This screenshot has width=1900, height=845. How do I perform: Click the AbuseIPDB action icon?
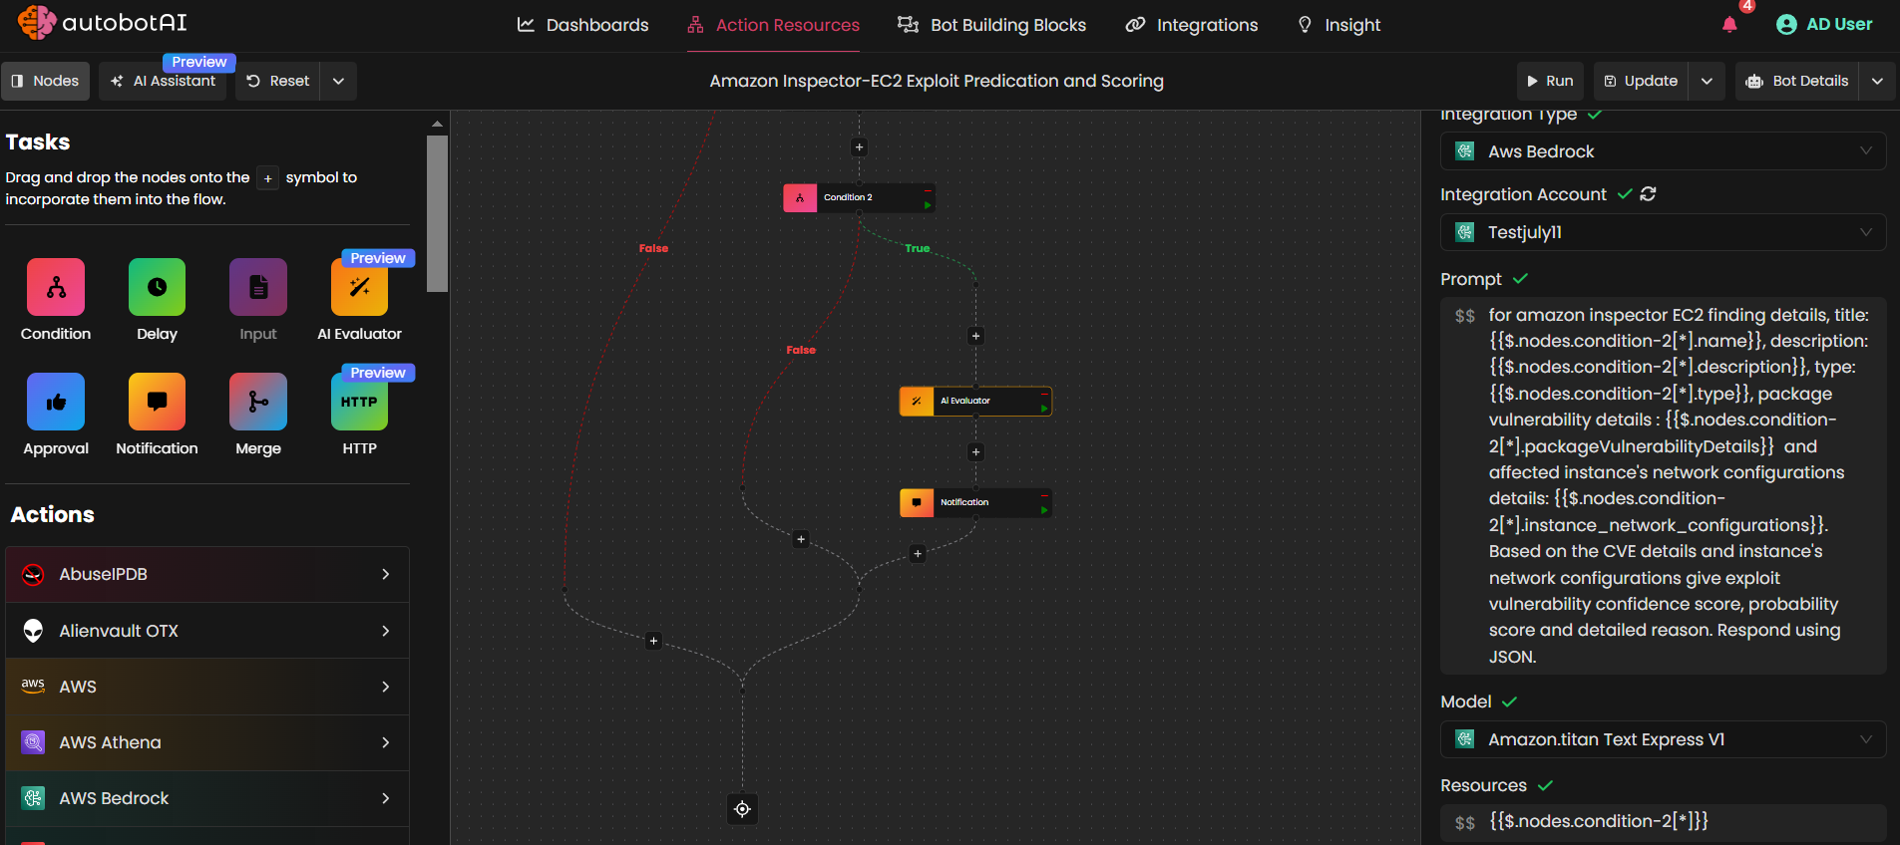[x=33, y=574]
